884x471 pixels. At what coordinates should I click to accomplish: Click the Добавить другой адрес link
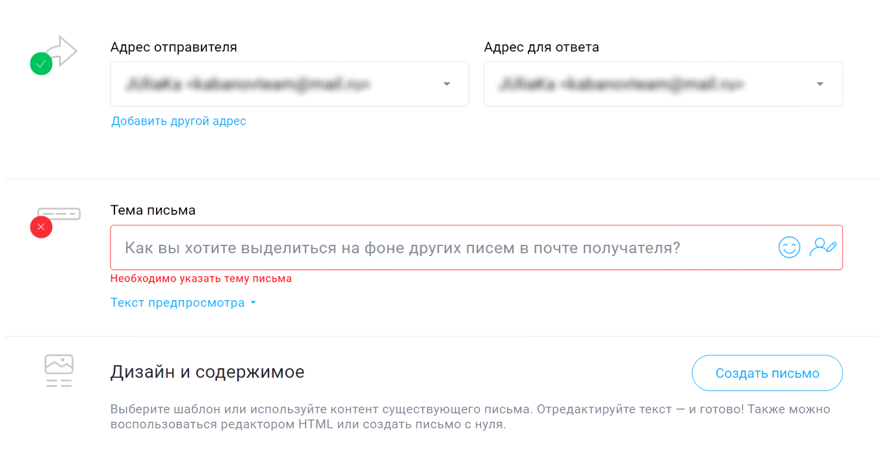point(179,121)
